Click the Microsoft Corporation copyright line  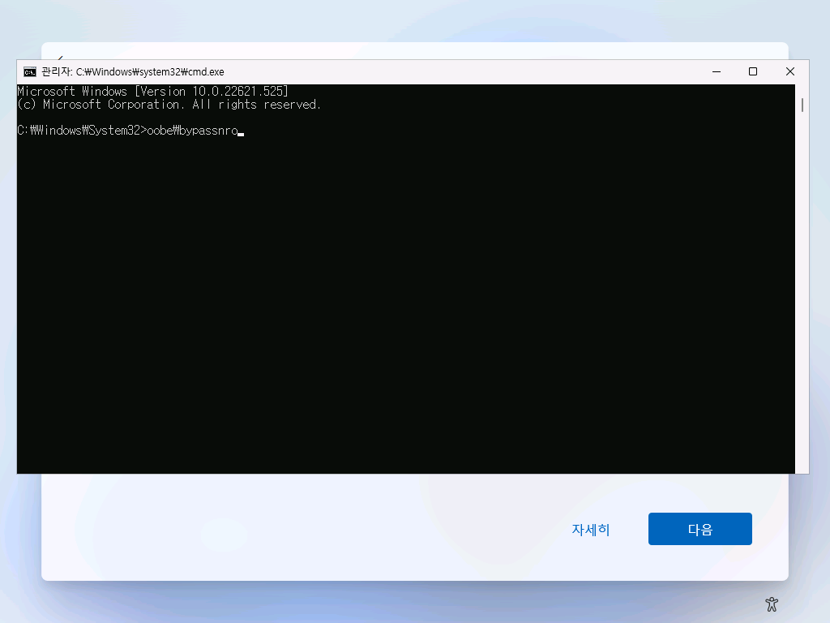tap(169, 105)
